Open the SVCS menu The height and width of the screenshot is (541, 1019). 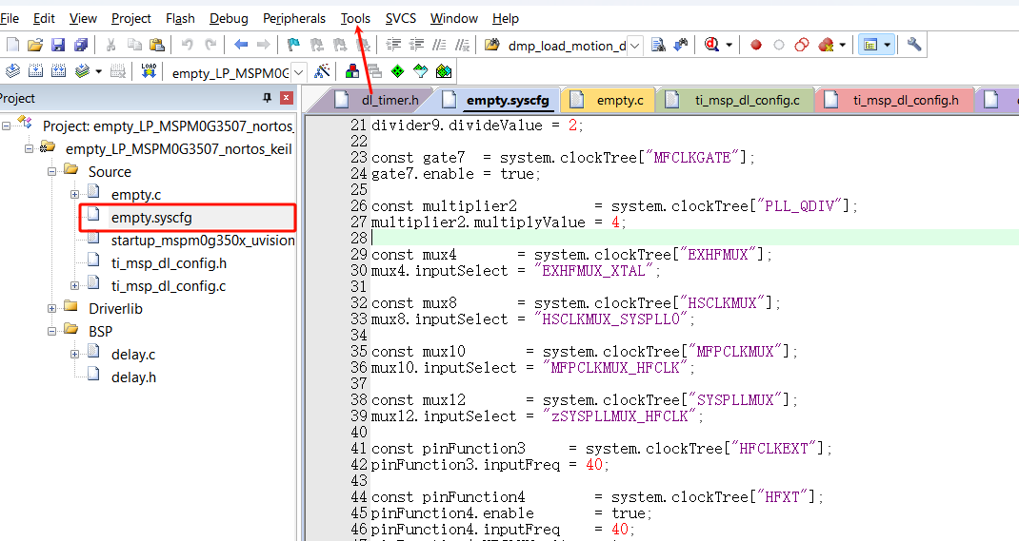coord(400,18)
